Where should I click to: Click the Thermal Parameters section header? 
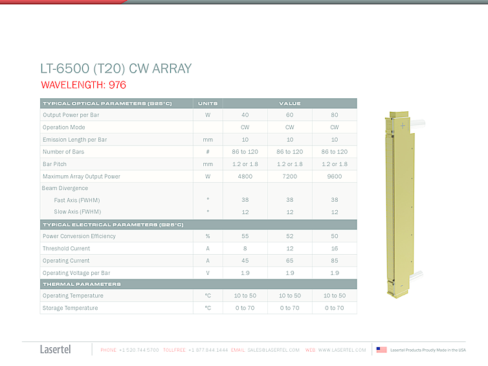pos(82,284)
